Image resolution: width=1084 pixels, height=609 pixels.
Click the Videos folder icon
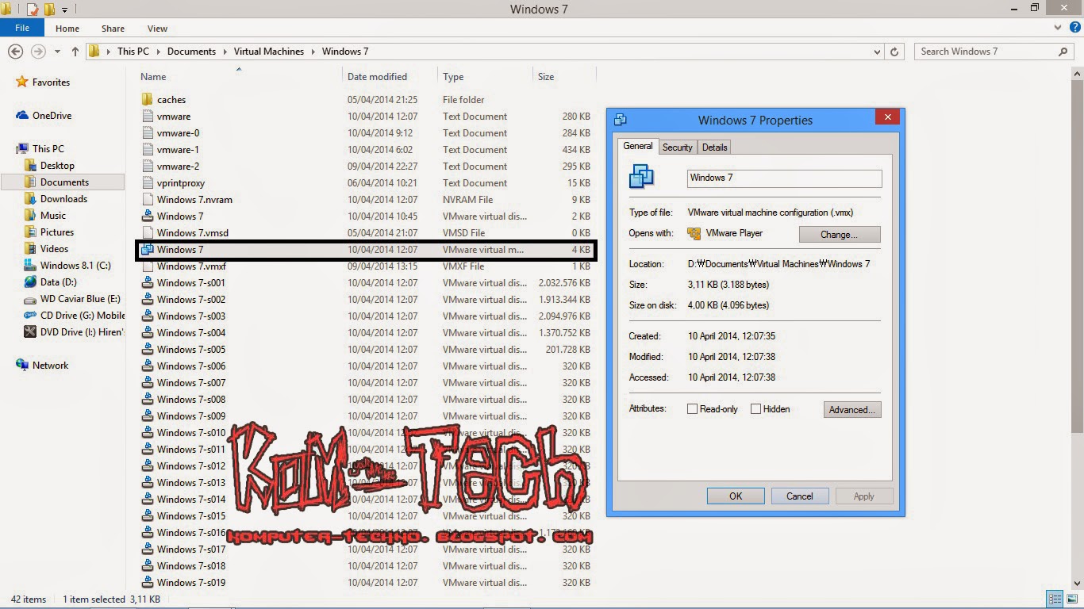[30, 249]
